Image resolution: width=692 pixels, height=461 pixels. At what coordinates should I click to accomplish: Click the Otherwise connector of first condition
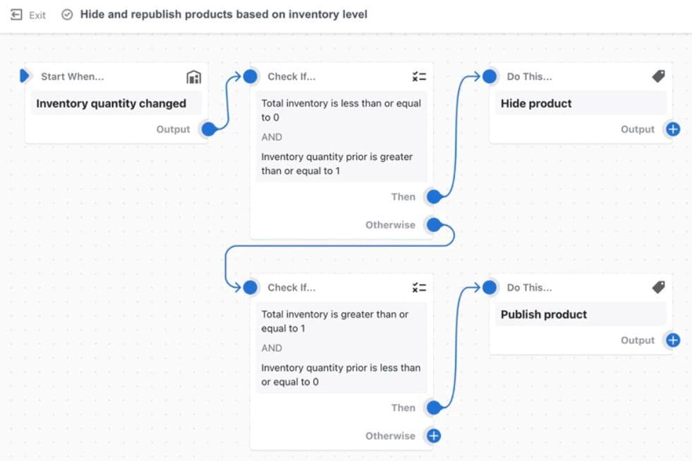tap(434, 226)
